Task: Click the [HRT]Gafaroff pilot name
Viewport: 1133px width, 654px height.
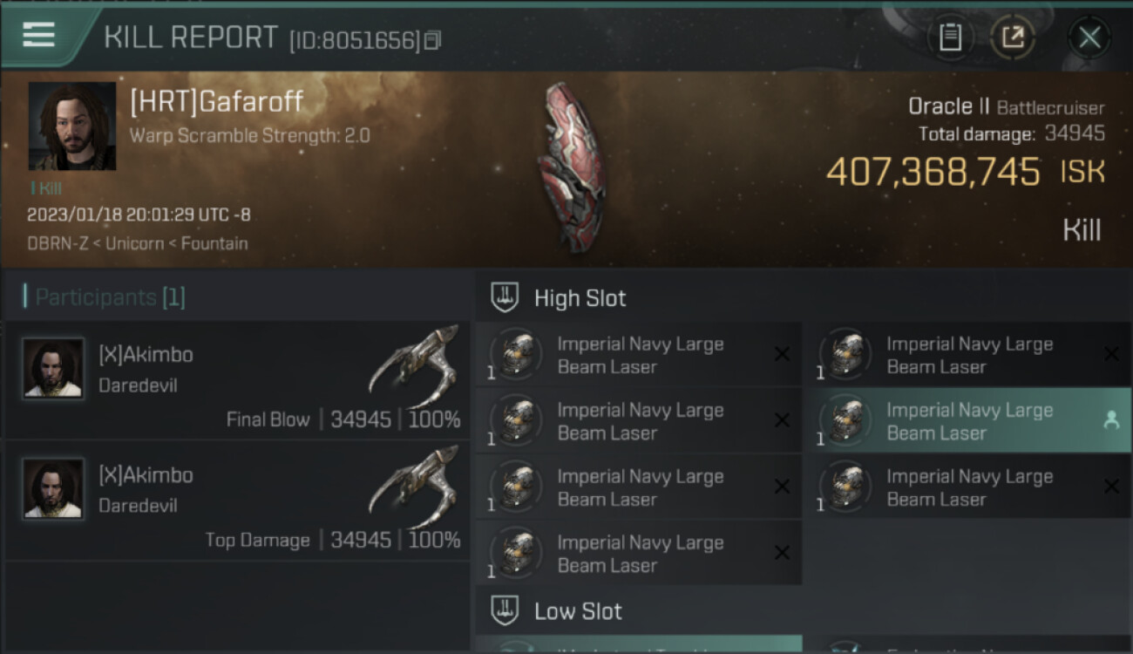Action: coord(216,102)
